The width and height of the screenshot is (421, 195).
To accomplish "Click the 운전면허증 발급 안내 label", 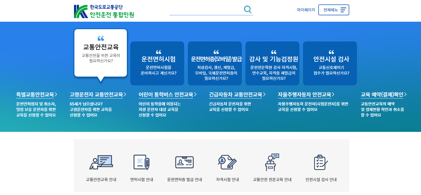I will [184, 180].
